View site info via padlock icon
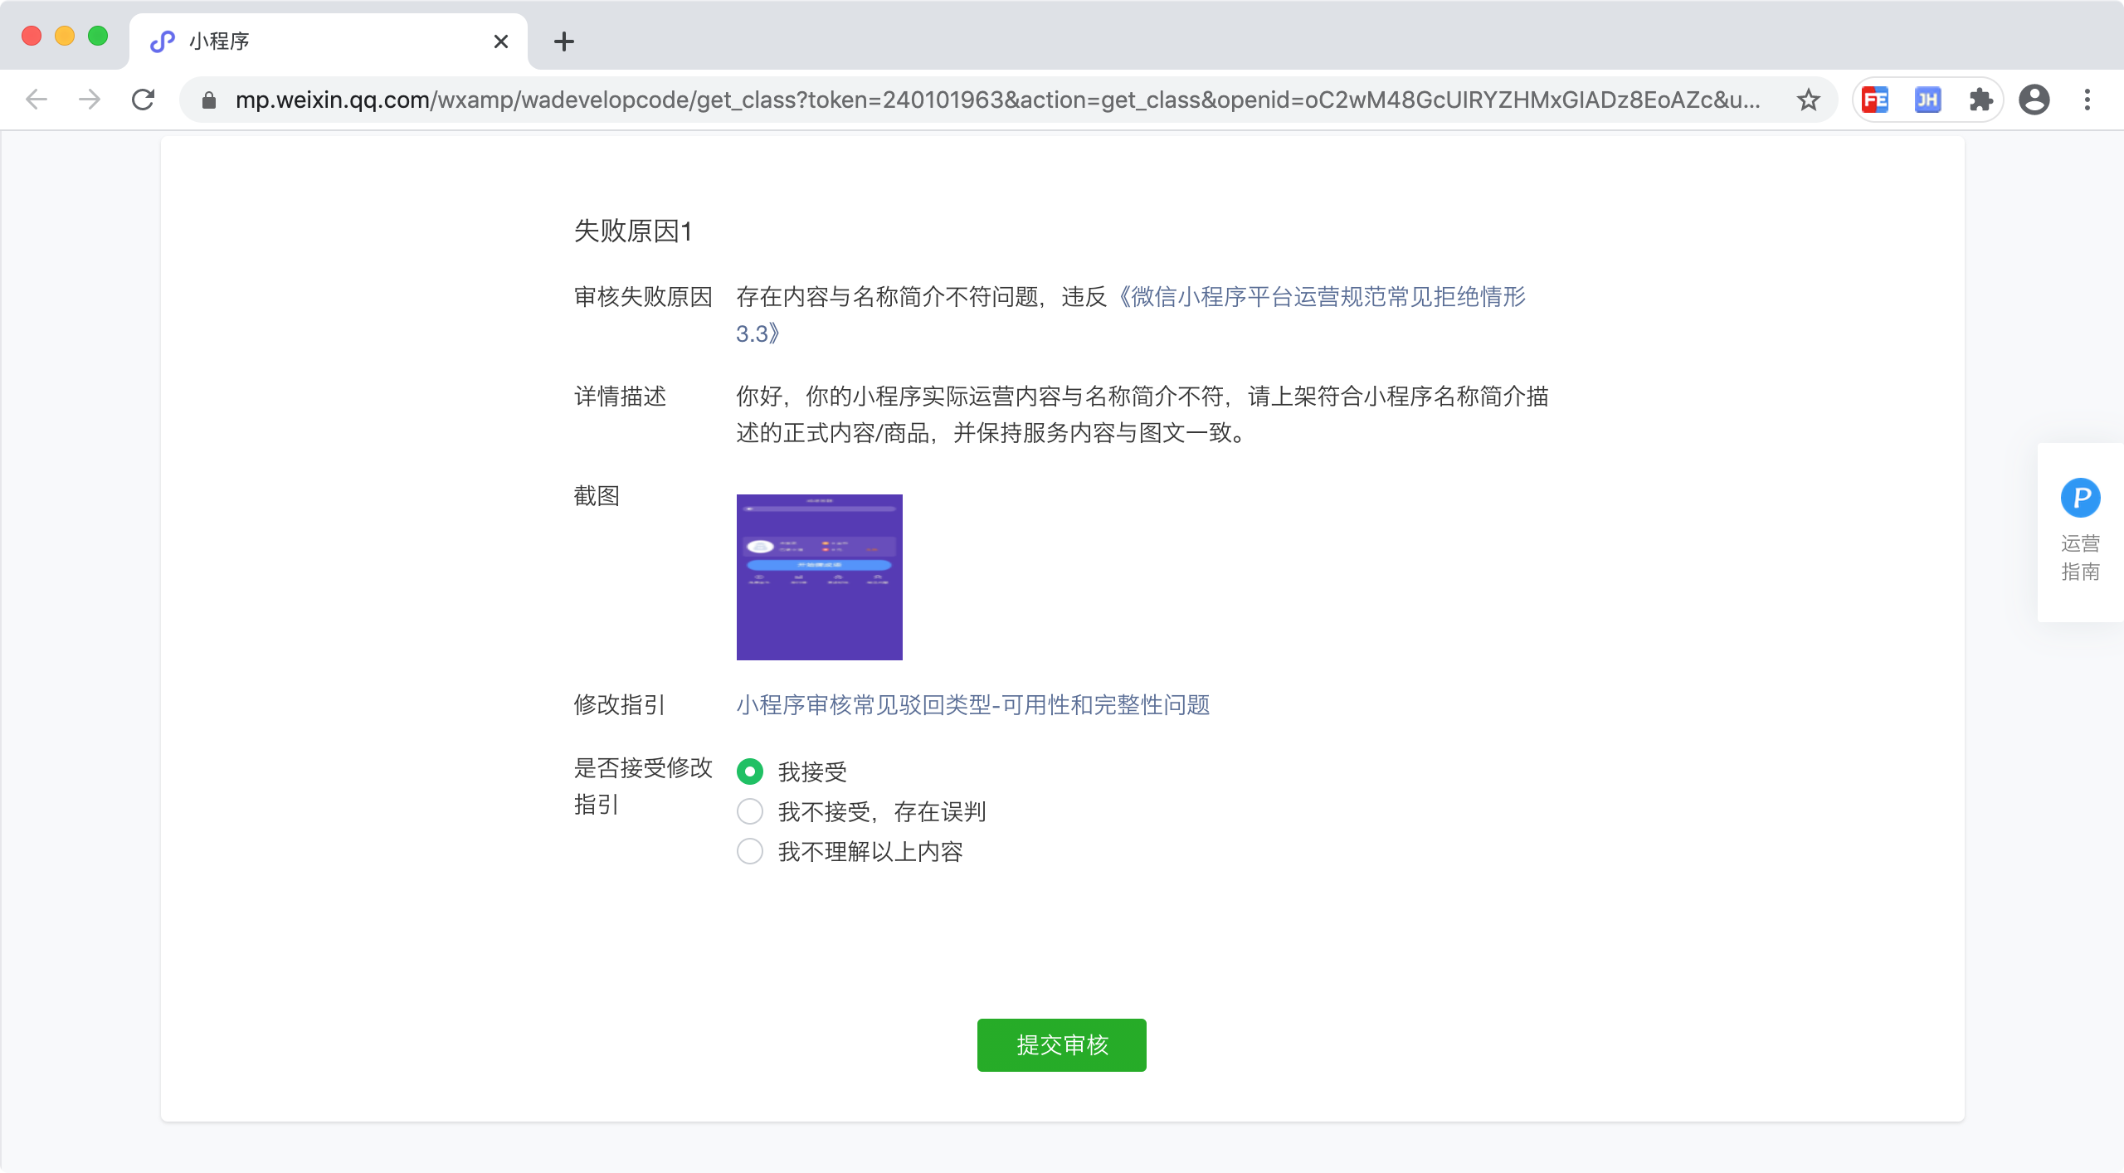This screenshot has height=1173, width=2124. tap(209, 100)
